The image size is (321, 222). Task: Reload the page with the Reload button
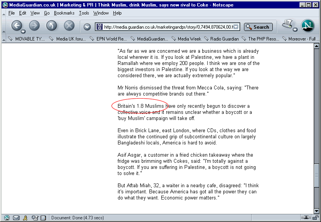[x=52, y=26]
